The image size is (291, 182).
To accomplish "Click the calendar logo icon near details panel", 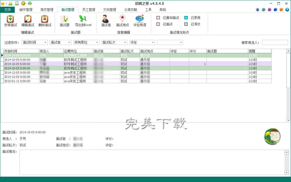I will 273,136.
